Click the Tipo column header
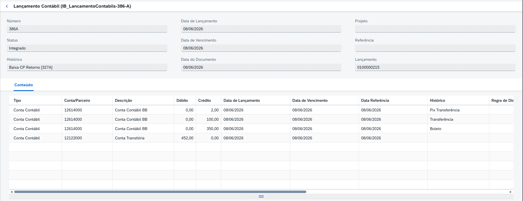 tap(35, 100)
